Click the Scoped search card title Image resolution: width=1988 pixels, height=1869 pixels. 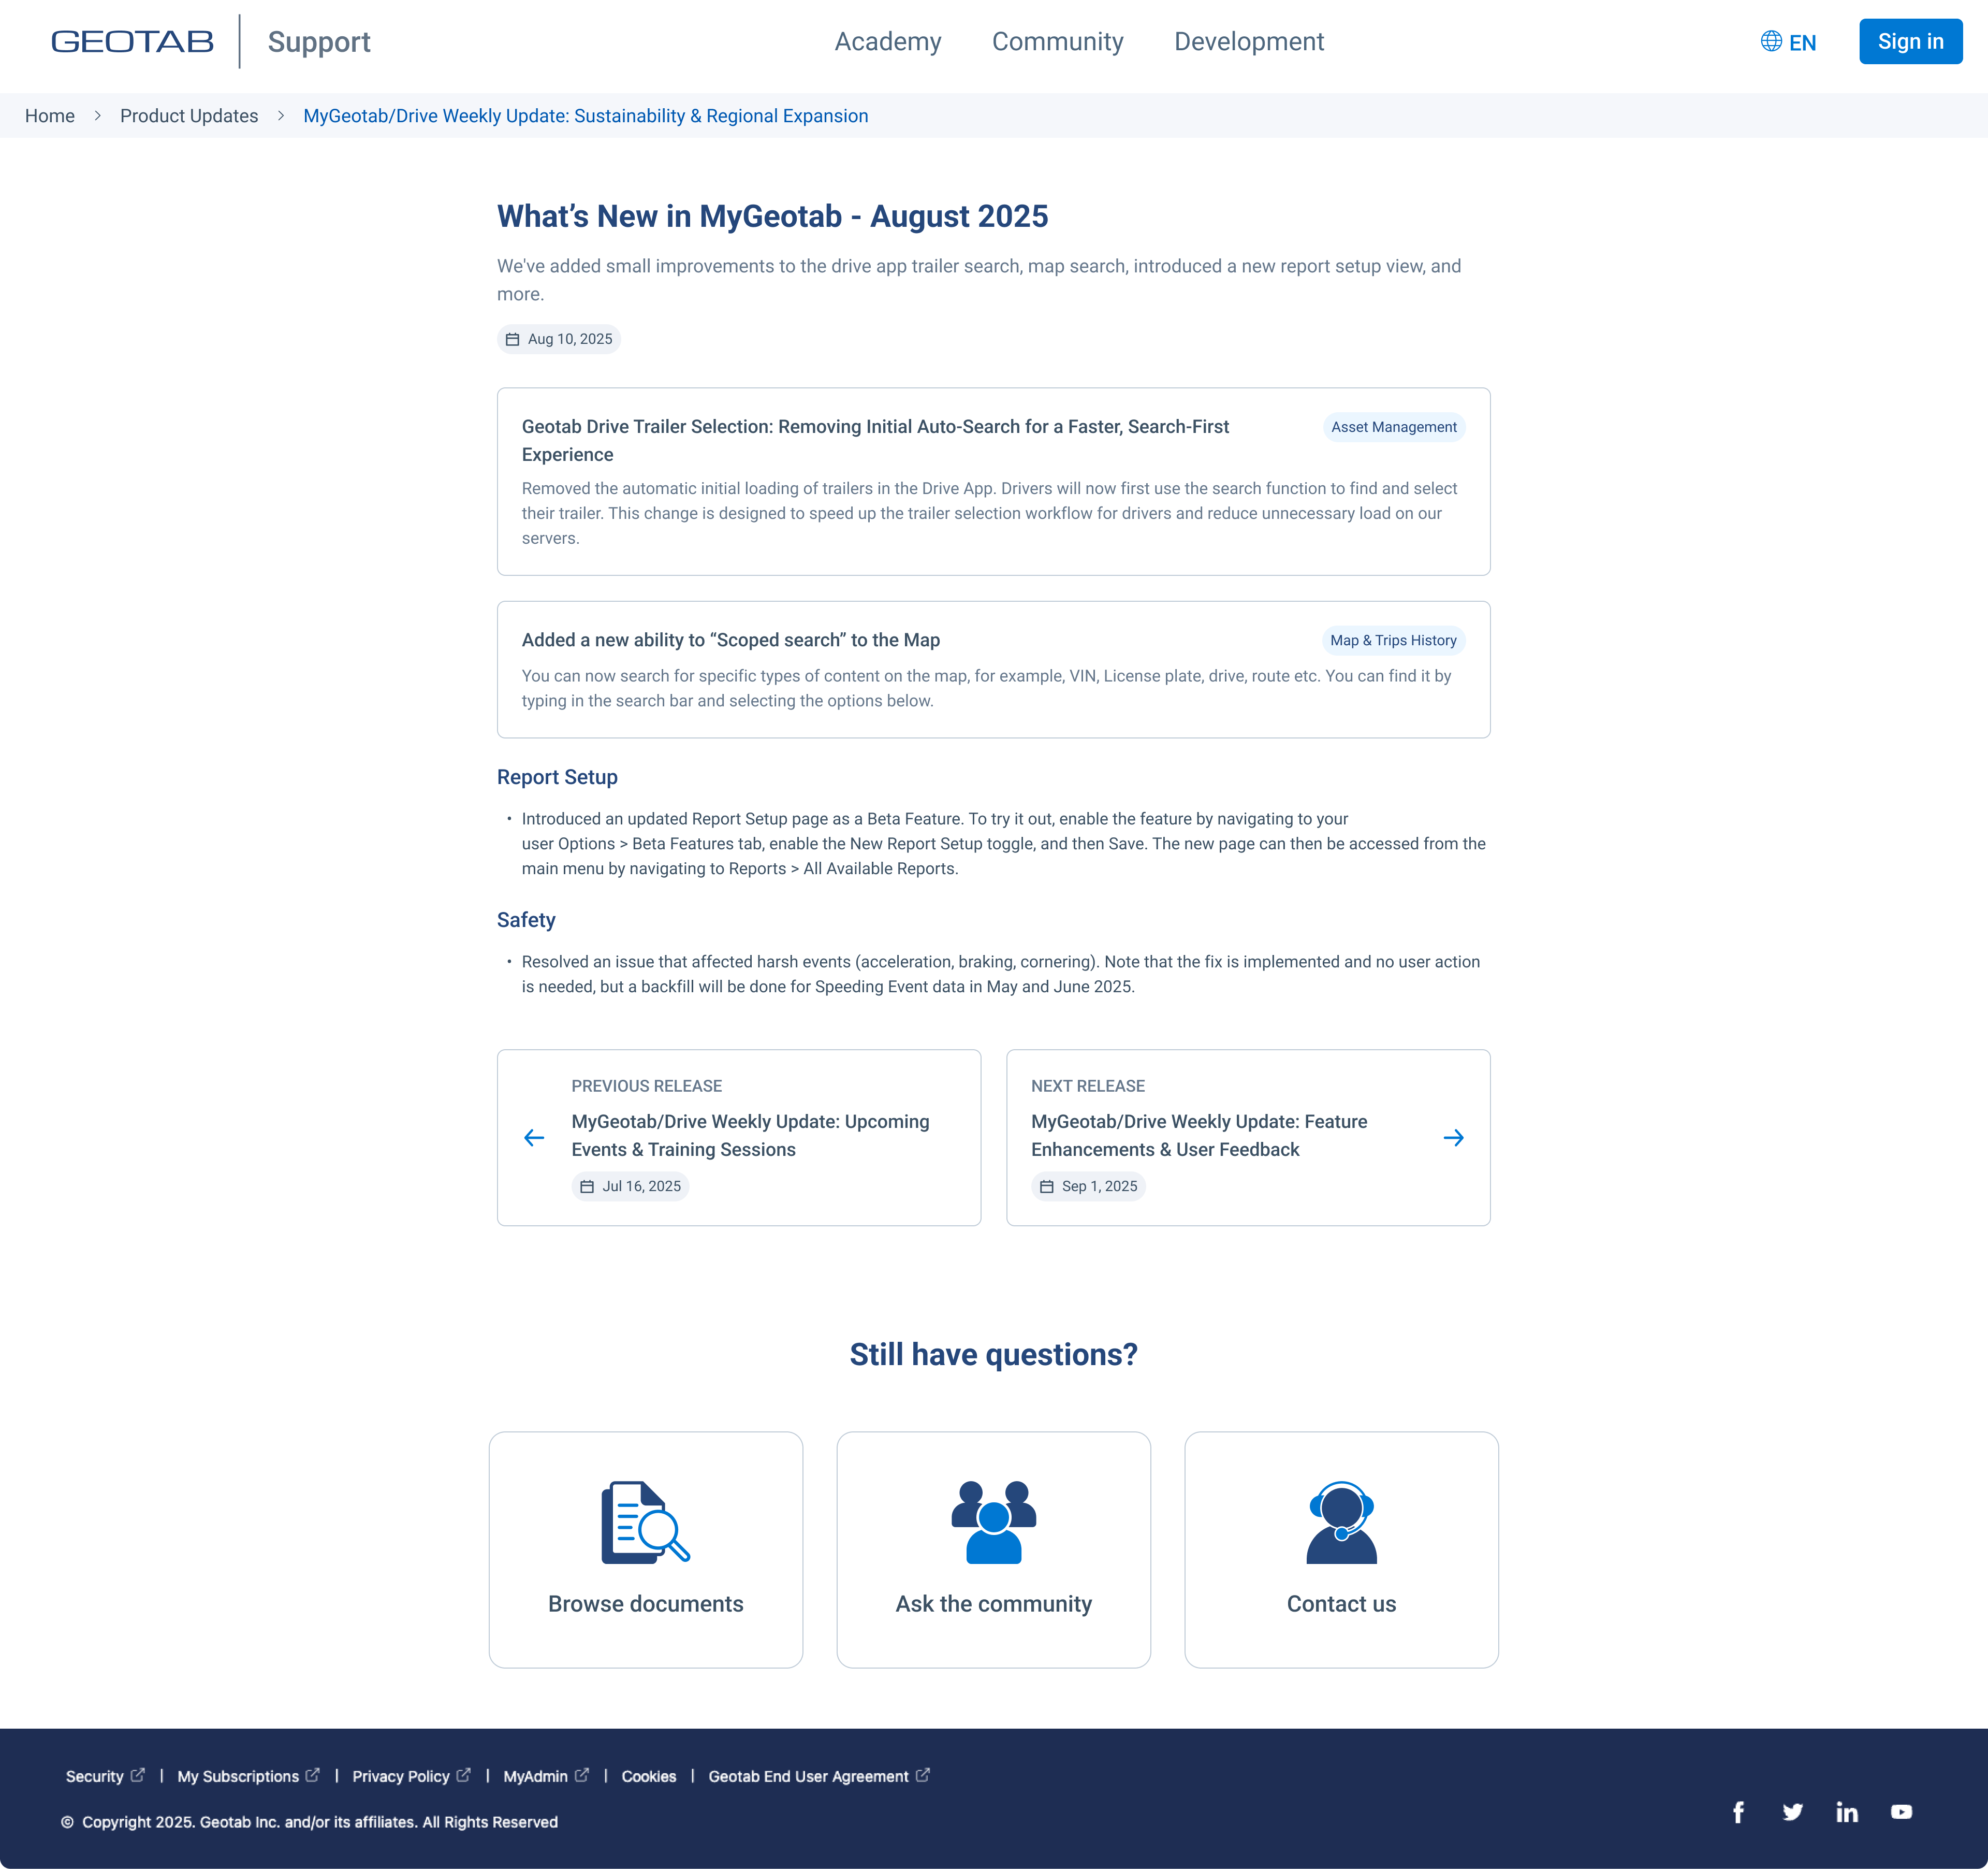(x=731, y=640)
